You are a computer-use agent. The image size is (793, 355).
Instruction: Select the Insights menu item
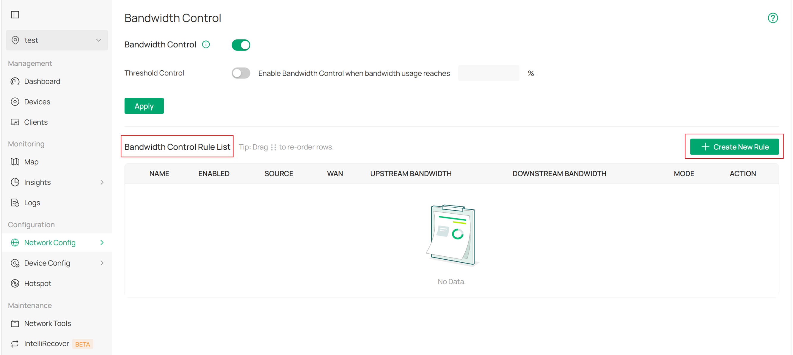[x=37, y=182]
